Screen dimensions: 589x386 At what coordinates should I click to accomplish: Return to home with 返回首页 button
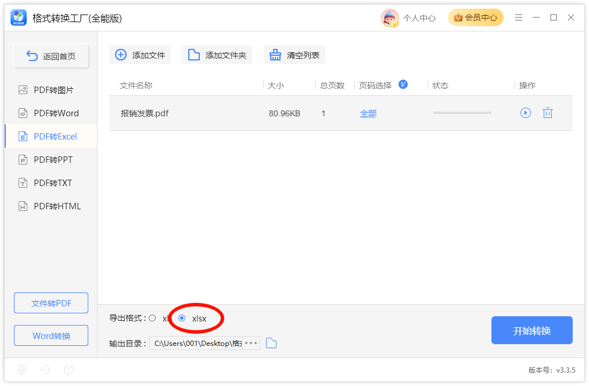click(51, 56)
